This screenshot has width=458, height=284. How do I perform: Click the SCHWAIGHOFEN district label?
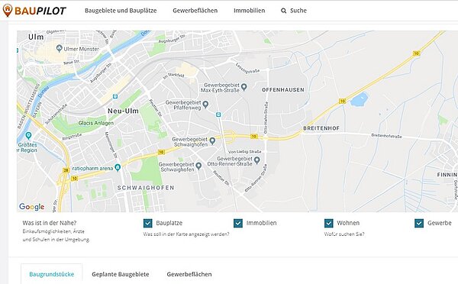pos(146,188)
